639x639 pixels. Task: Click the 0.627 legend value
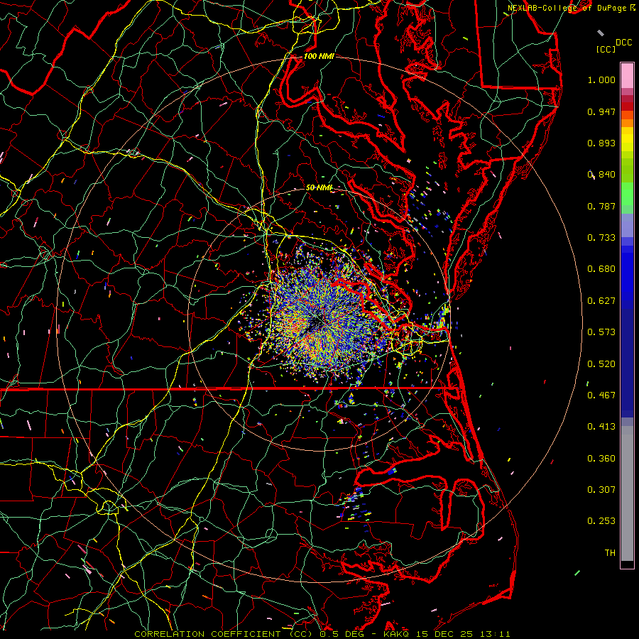pyautogui.click(x=601, y=301)
